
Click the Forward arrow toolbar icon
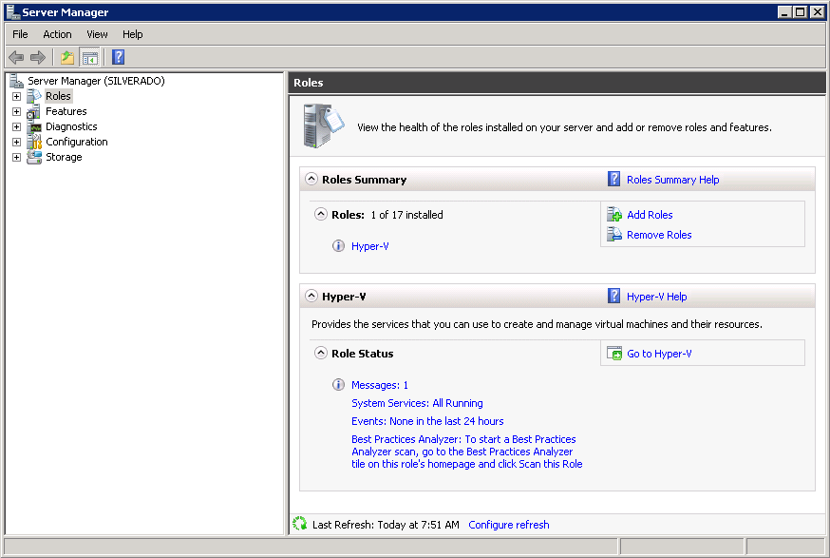38,57
